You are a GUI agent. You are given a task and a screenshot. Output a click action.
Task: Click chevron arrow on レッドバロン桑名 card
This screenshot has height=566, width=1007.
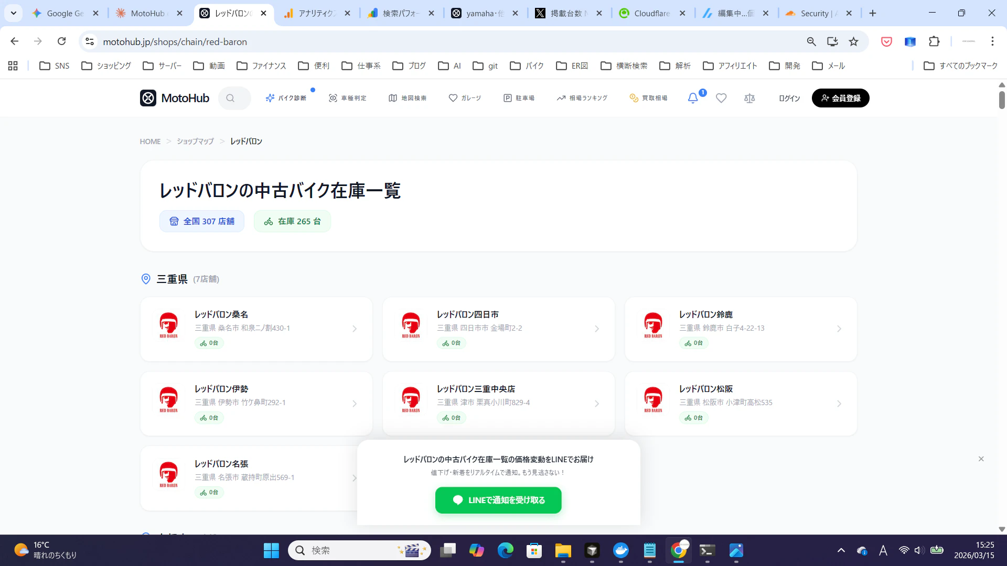[355, 329]
